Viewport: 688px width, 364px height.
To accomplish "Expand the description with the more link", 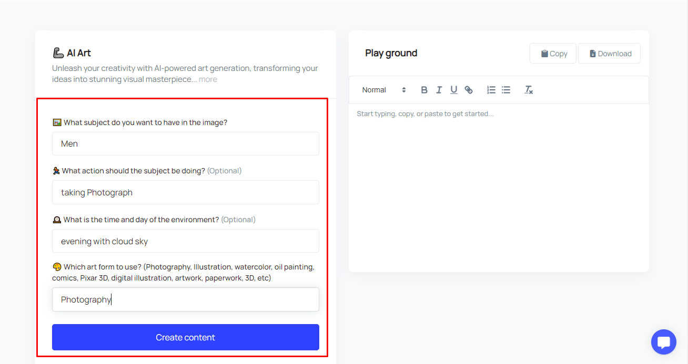I will (x=208, y=79).
